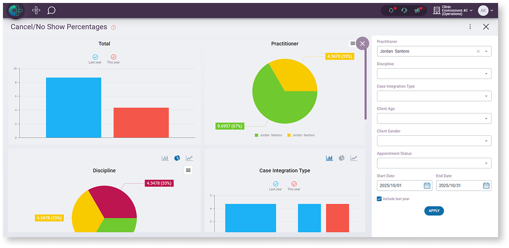The image size is (509, 248).
Task: Open the Practitioner chart hamburger menu
Action: click(x=353, y=43)
